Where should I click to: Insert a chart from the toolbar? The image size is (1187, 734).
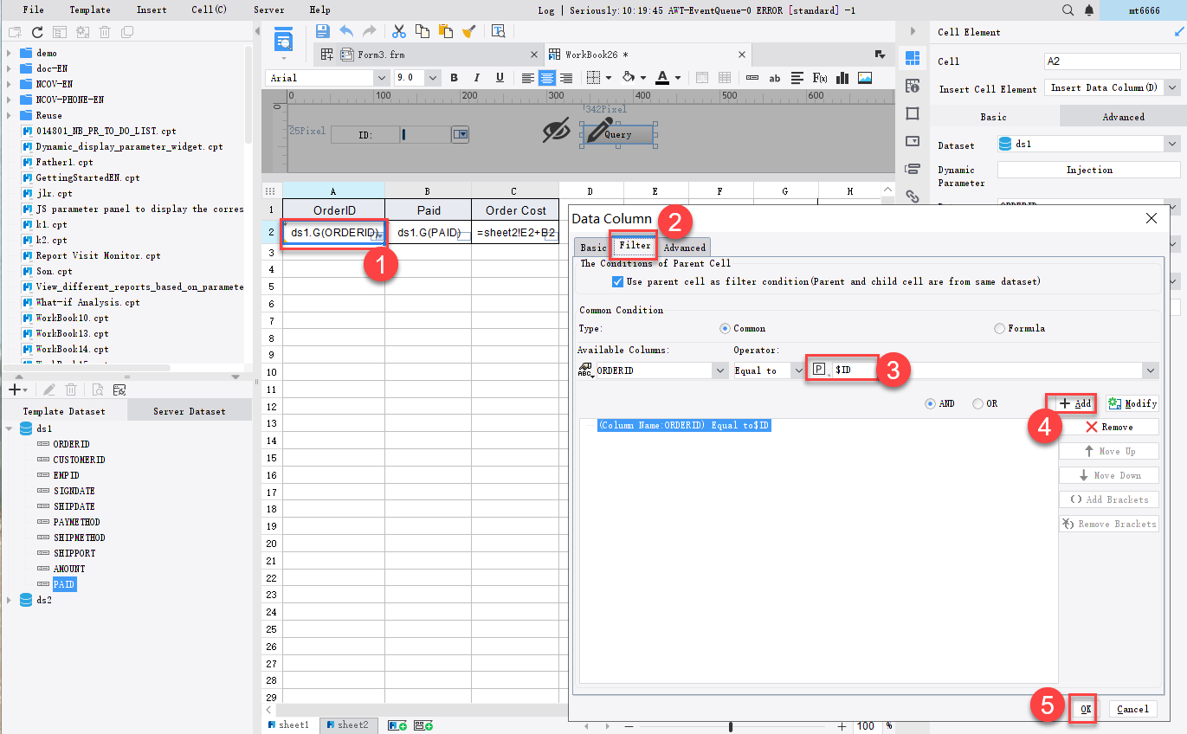click(842, 77)
